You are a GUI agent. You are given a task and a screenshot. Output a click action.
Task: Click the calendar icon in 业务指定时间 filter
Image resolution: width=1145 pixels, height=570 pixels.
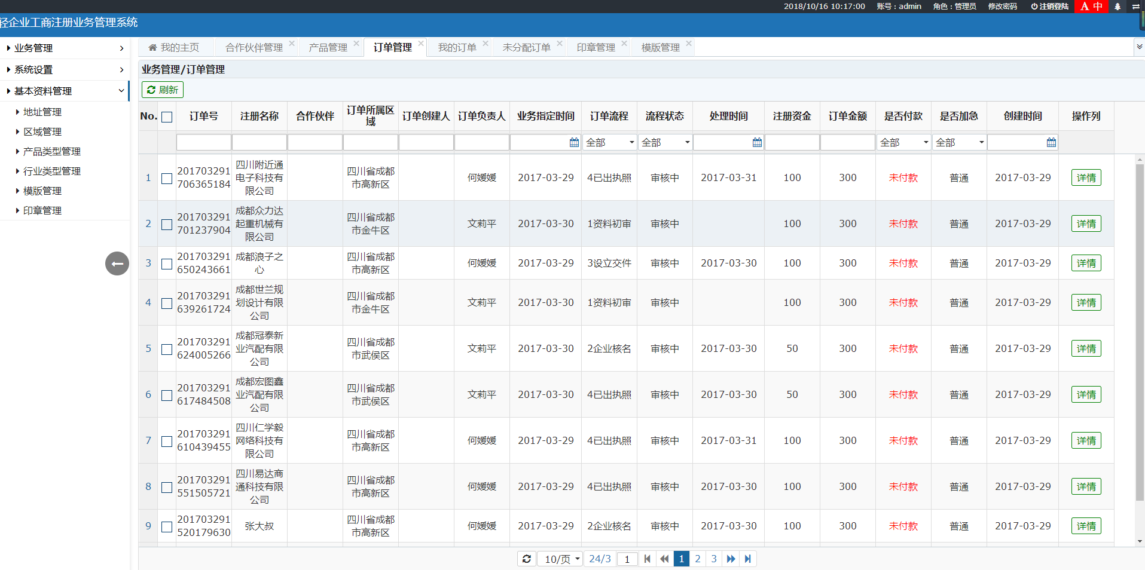[574, 142]
